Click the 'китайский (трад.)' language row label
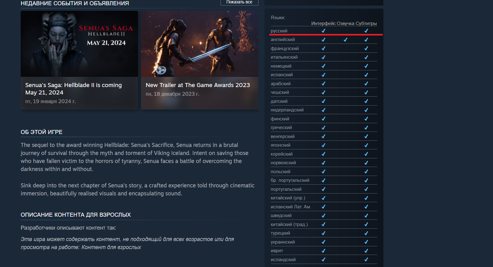Screen dimensions: 493x267 click(x=289, y=224)
